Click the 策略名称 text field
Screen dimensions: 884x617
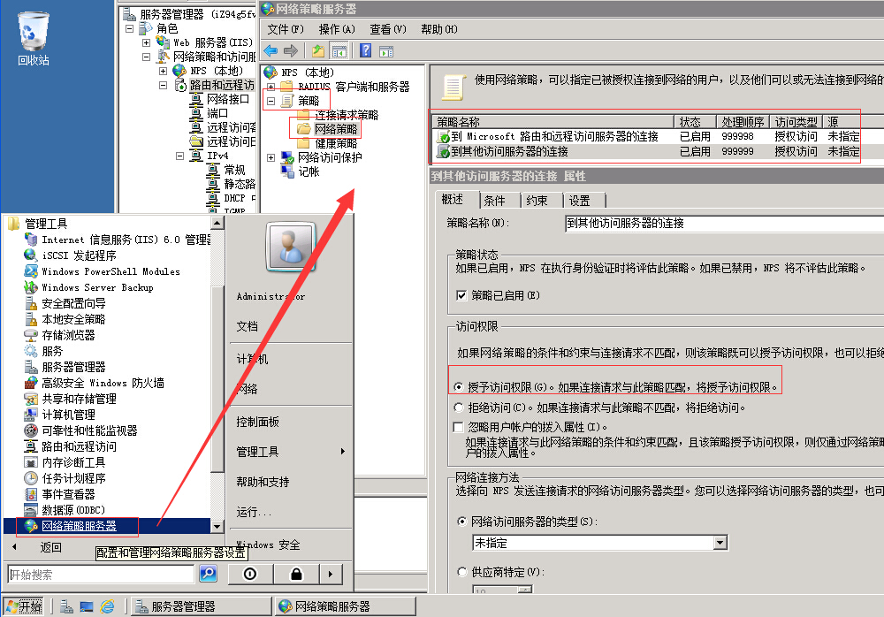point(724,224)
